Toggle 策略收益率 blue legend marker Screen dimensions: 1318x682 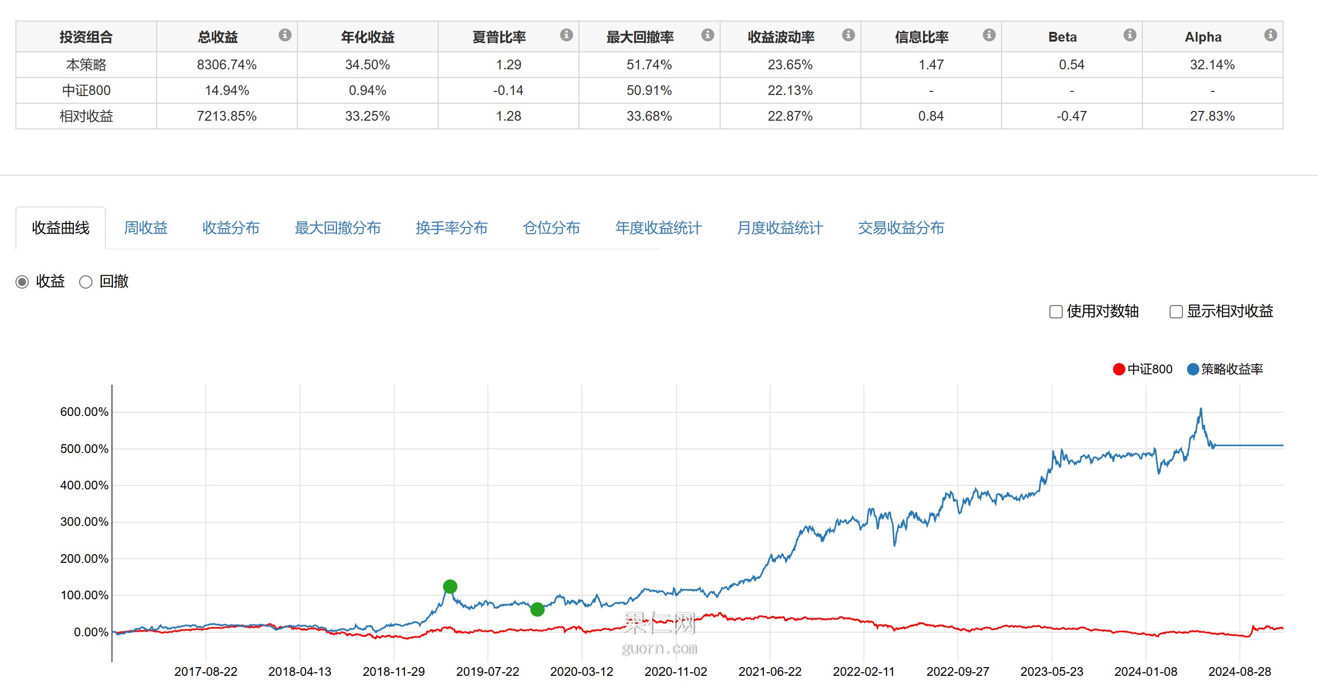coord(1193,369)
